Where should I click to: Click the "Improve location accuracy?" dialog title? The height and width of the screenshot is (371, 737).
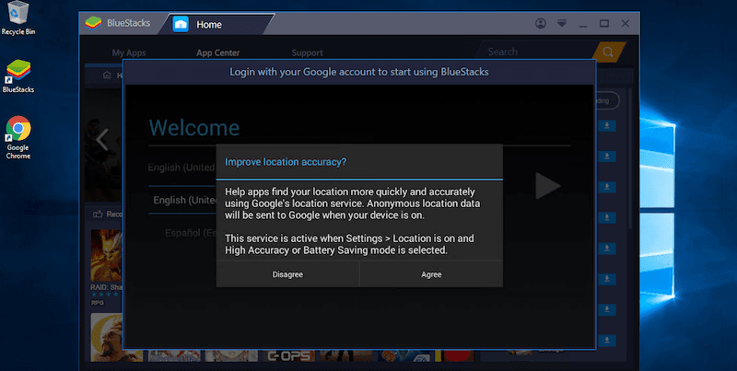(286, 162)
